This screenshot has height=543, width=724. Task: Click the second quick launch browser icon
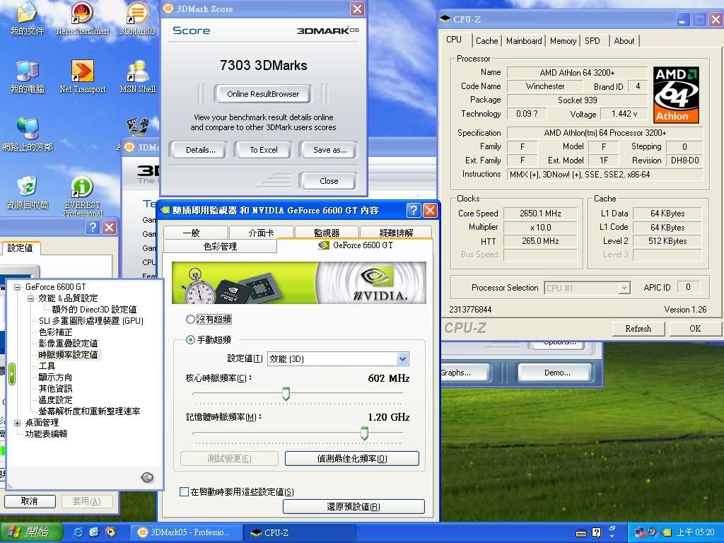(x=94, y=532)
